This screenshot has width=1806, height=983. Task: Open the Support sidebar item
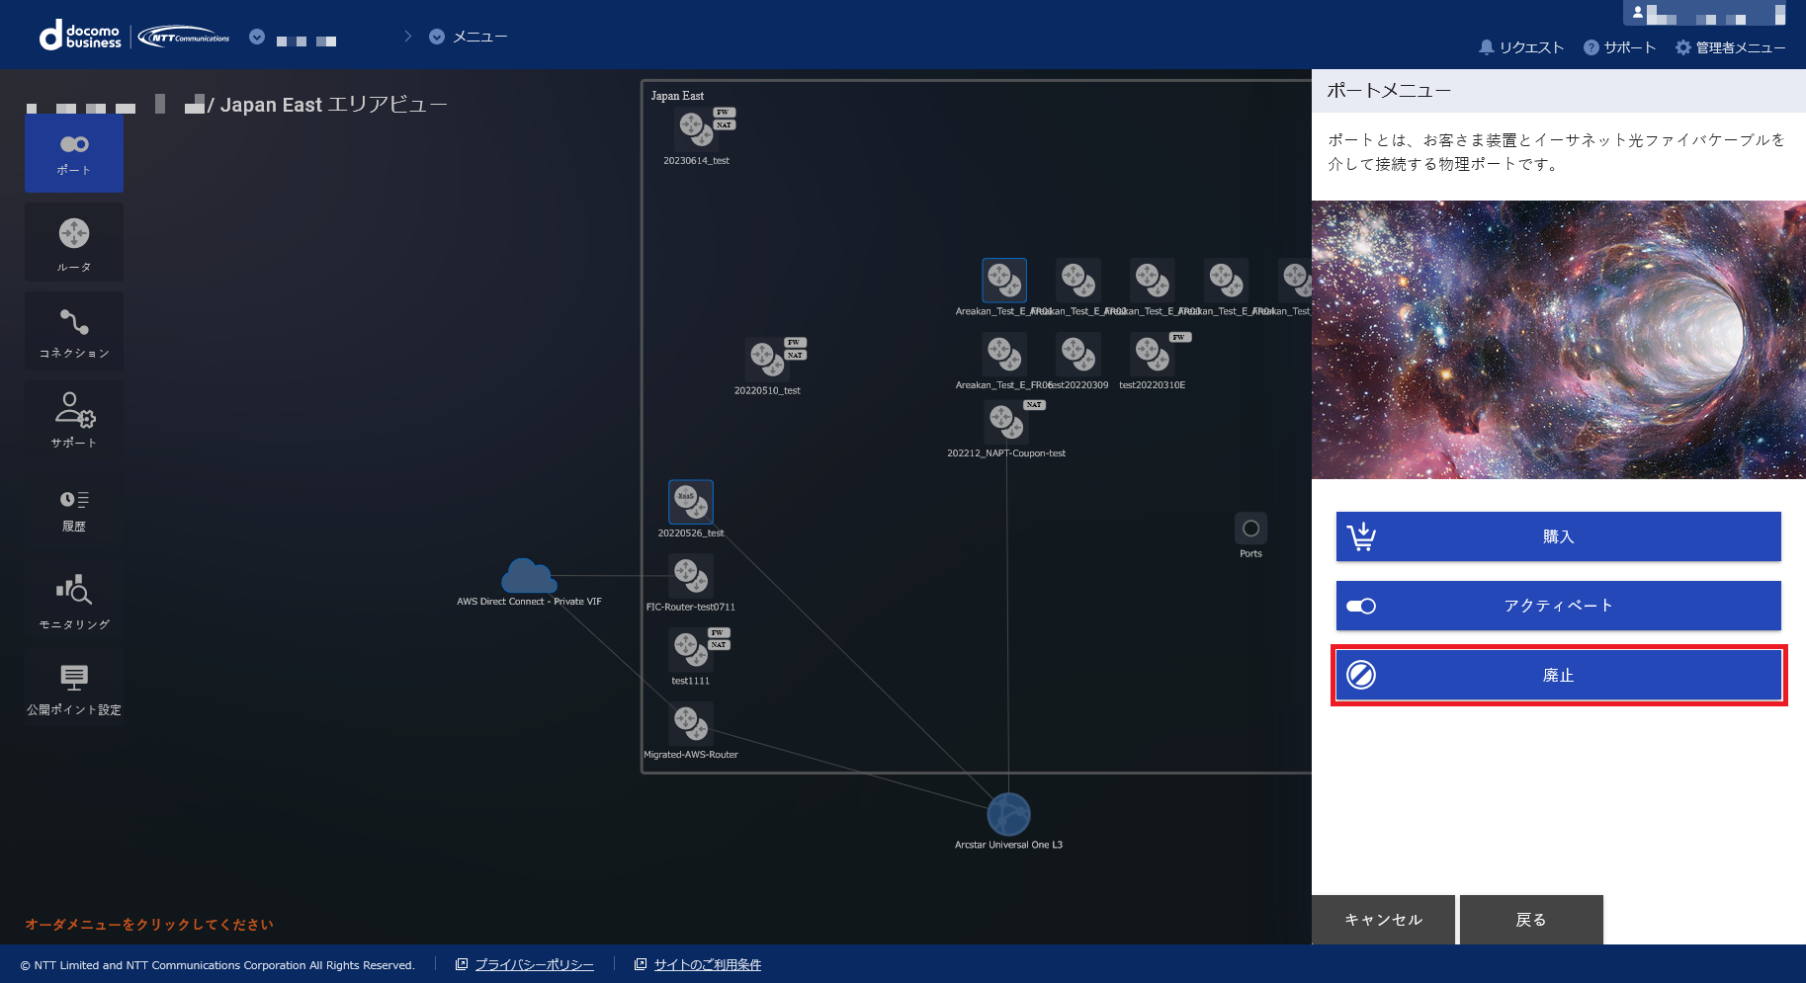coord(74,419)
